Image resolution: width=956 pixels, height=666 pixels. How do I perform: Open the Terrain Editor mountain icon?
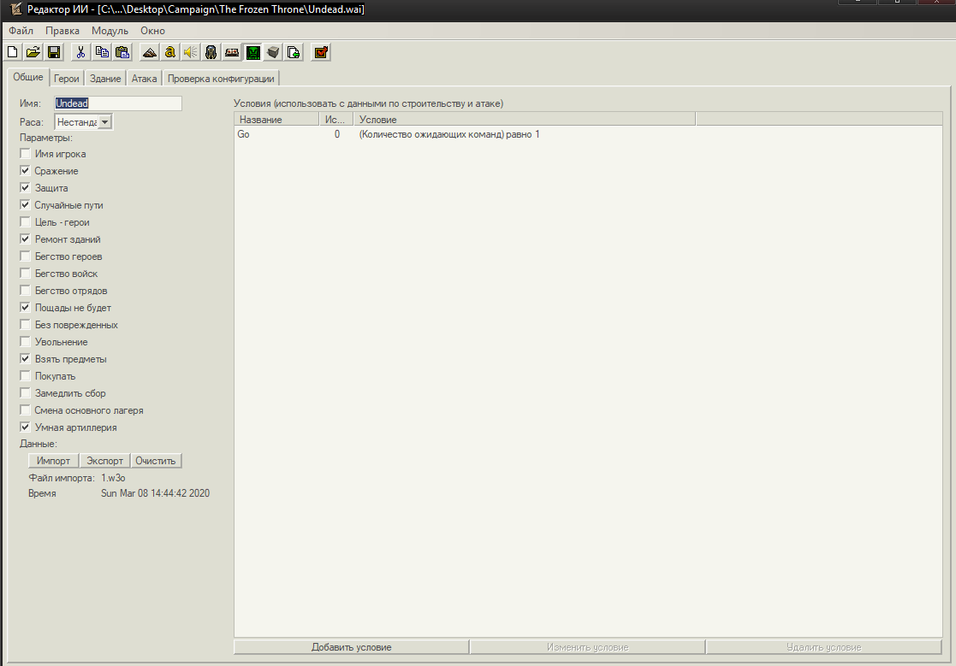150,52
